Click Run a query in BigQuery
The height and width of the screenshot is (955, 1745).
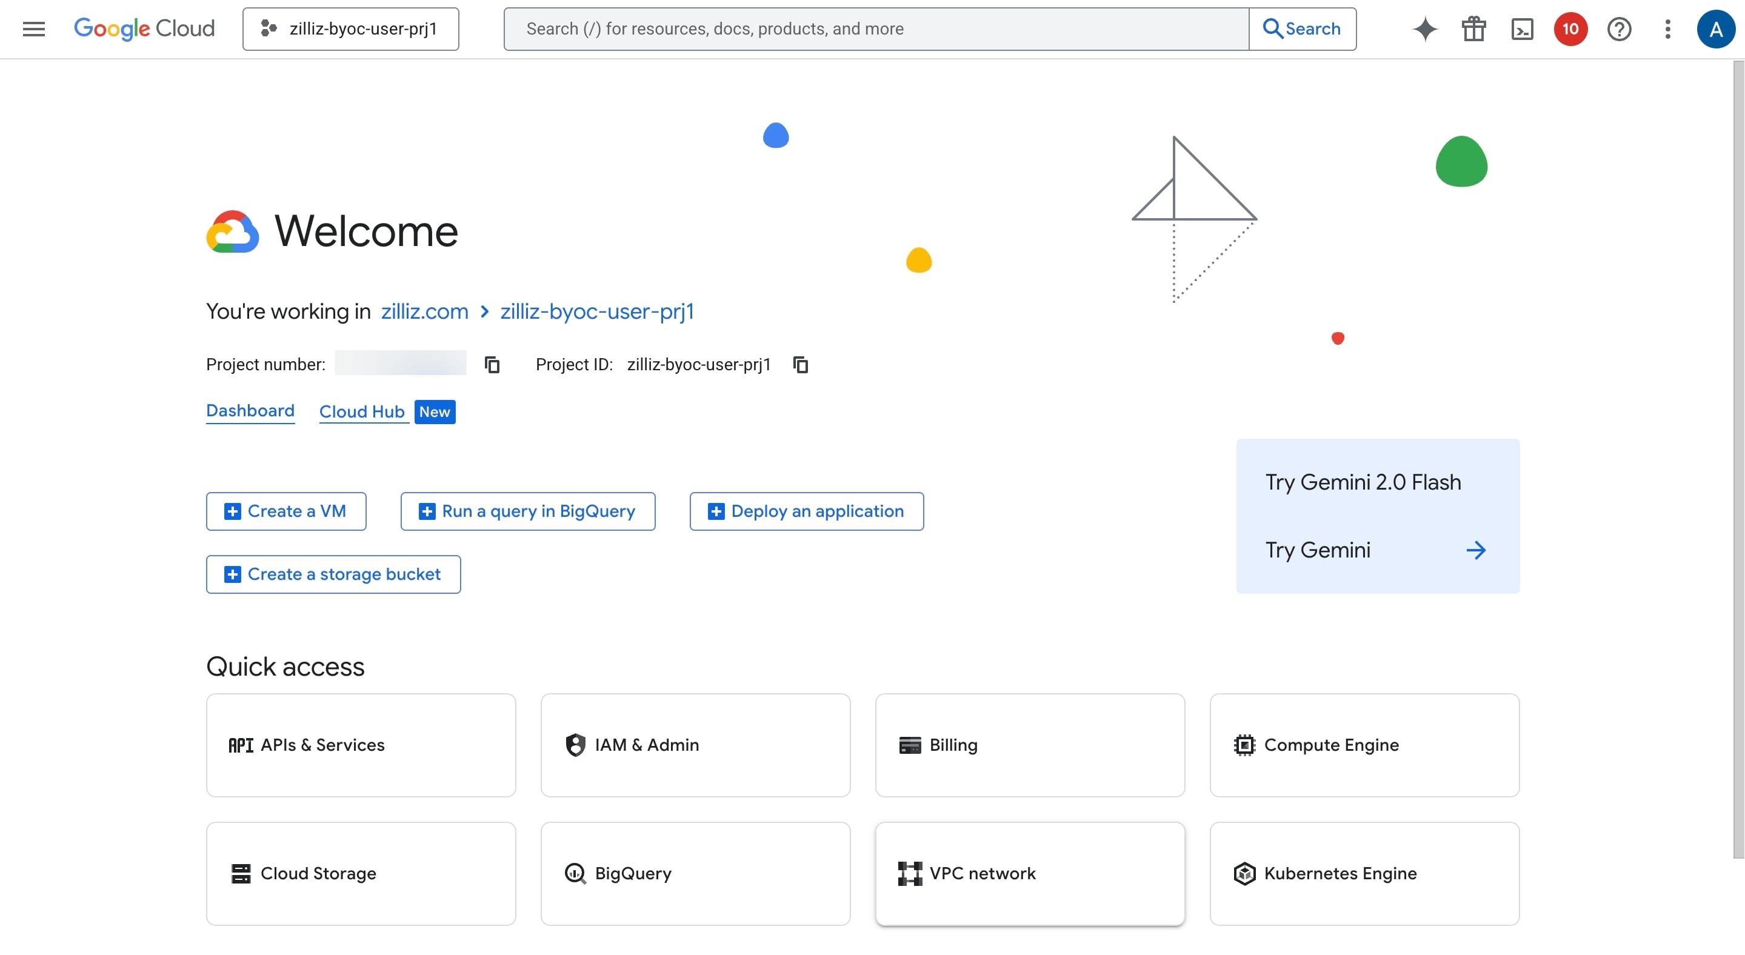(x=528, y=511)
